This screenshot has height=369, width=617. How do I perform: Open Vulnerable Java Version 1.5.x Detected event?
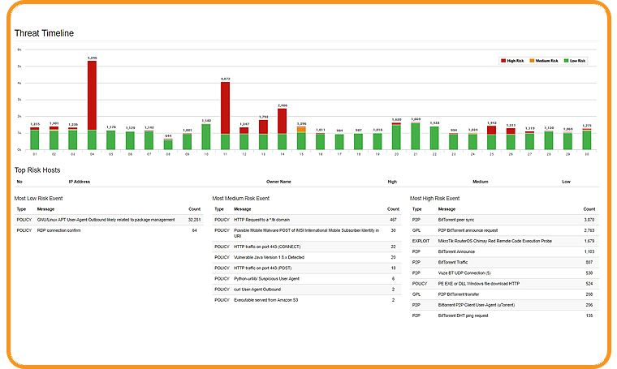click(269, 257)
